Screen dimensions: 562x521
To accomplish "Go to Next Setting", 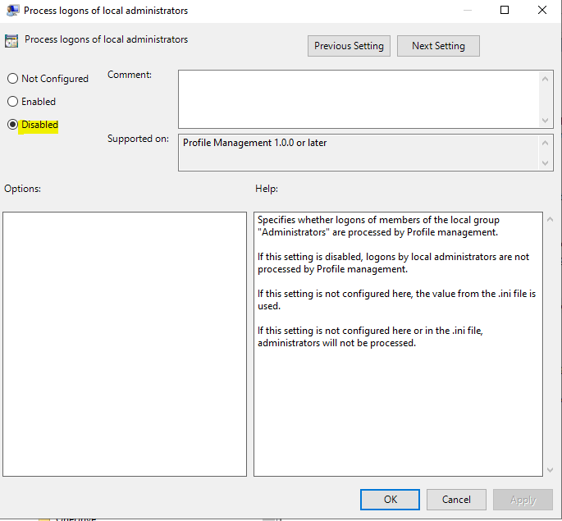I will 438,46.
